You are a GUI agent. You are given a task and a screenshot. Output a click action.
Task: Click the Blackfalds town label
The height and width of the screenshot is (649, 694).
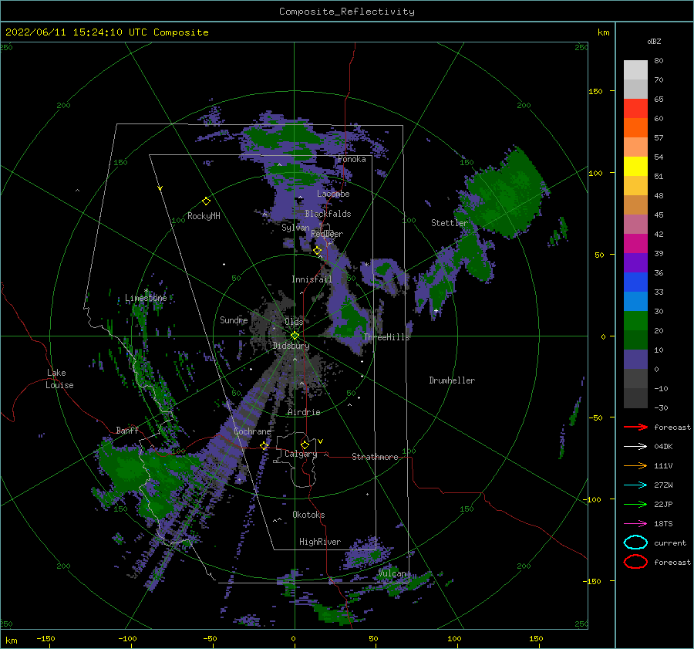click(328, 214)
